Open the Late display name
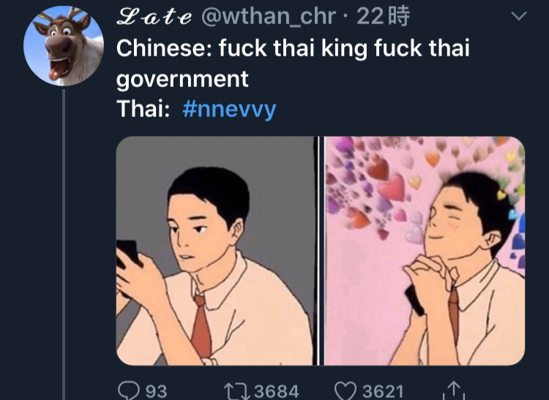Image resolution: width=549 pixels, height=400 pixels. point(154,16)
